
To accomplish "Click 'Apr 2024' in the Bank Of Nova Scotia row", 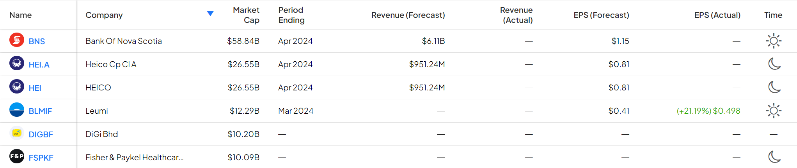I will (x=295, y=41).
